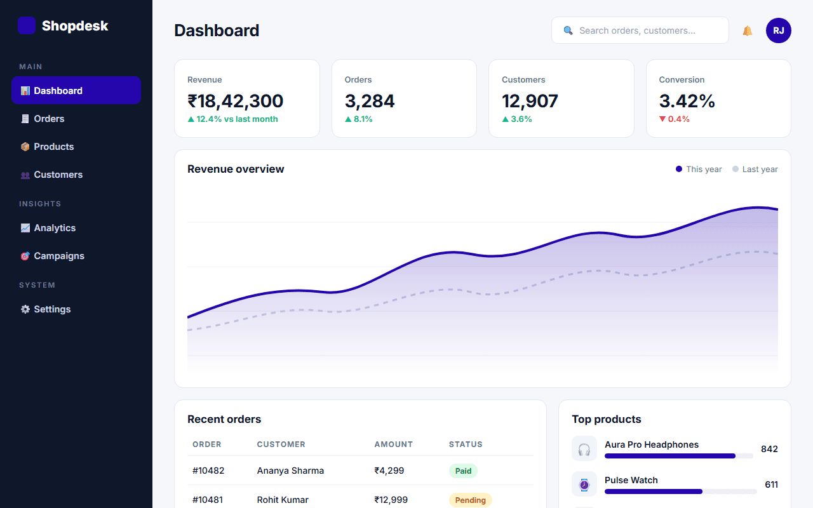
Task: Click the Orders receipt icon in sidebar
Action: [x=25, y=119]
